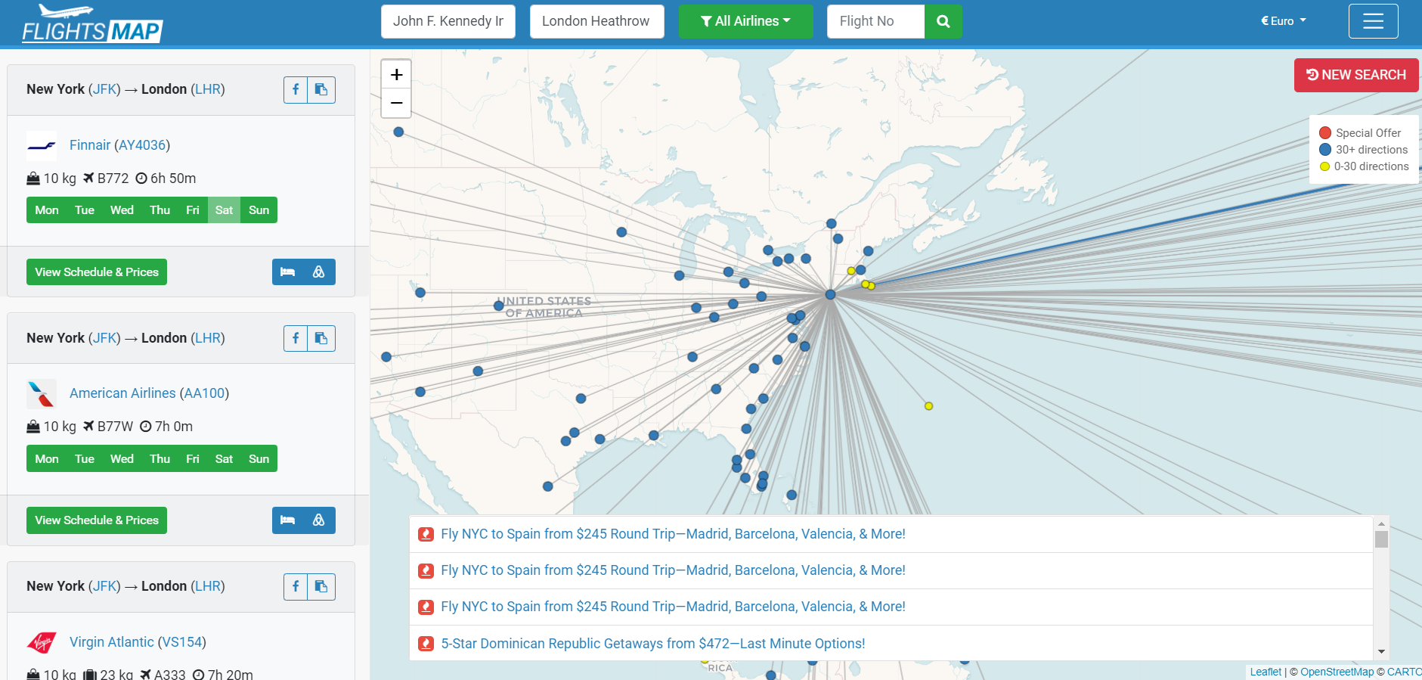Open the hamburger menu

pyautogui.click(x=1373, y=21)
